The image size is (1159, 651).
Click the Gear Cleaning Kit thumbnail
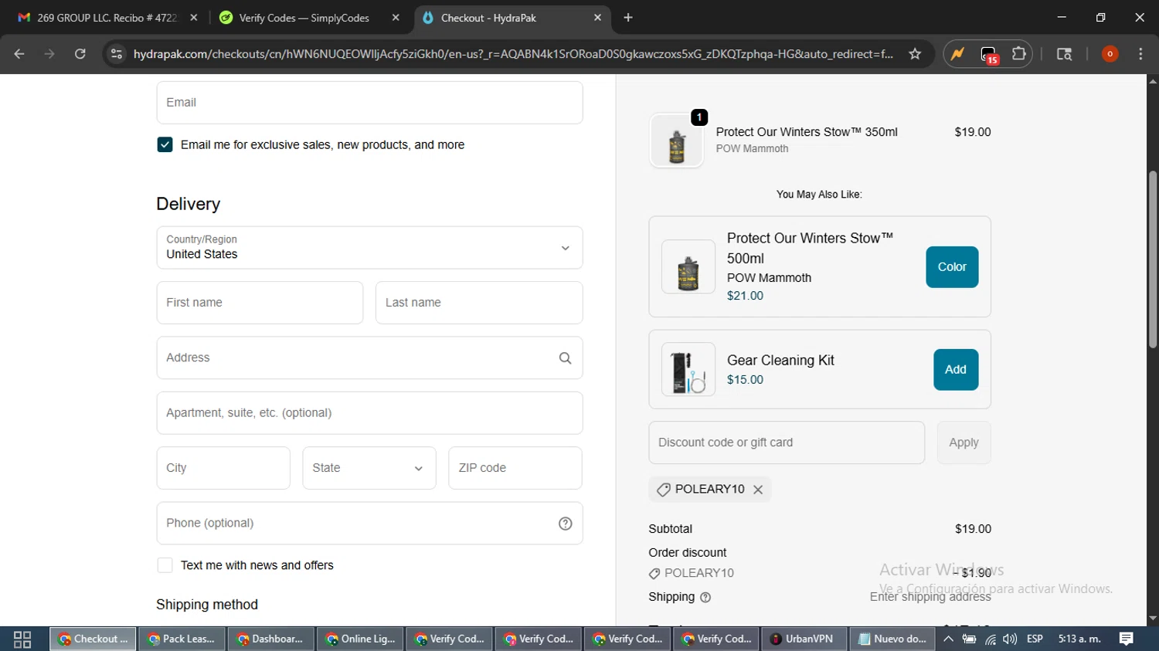point(688,369)
